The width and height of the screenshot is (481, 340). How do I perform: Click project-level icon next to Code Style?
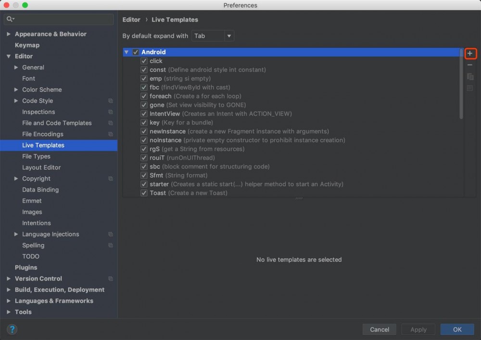(111, 101)
